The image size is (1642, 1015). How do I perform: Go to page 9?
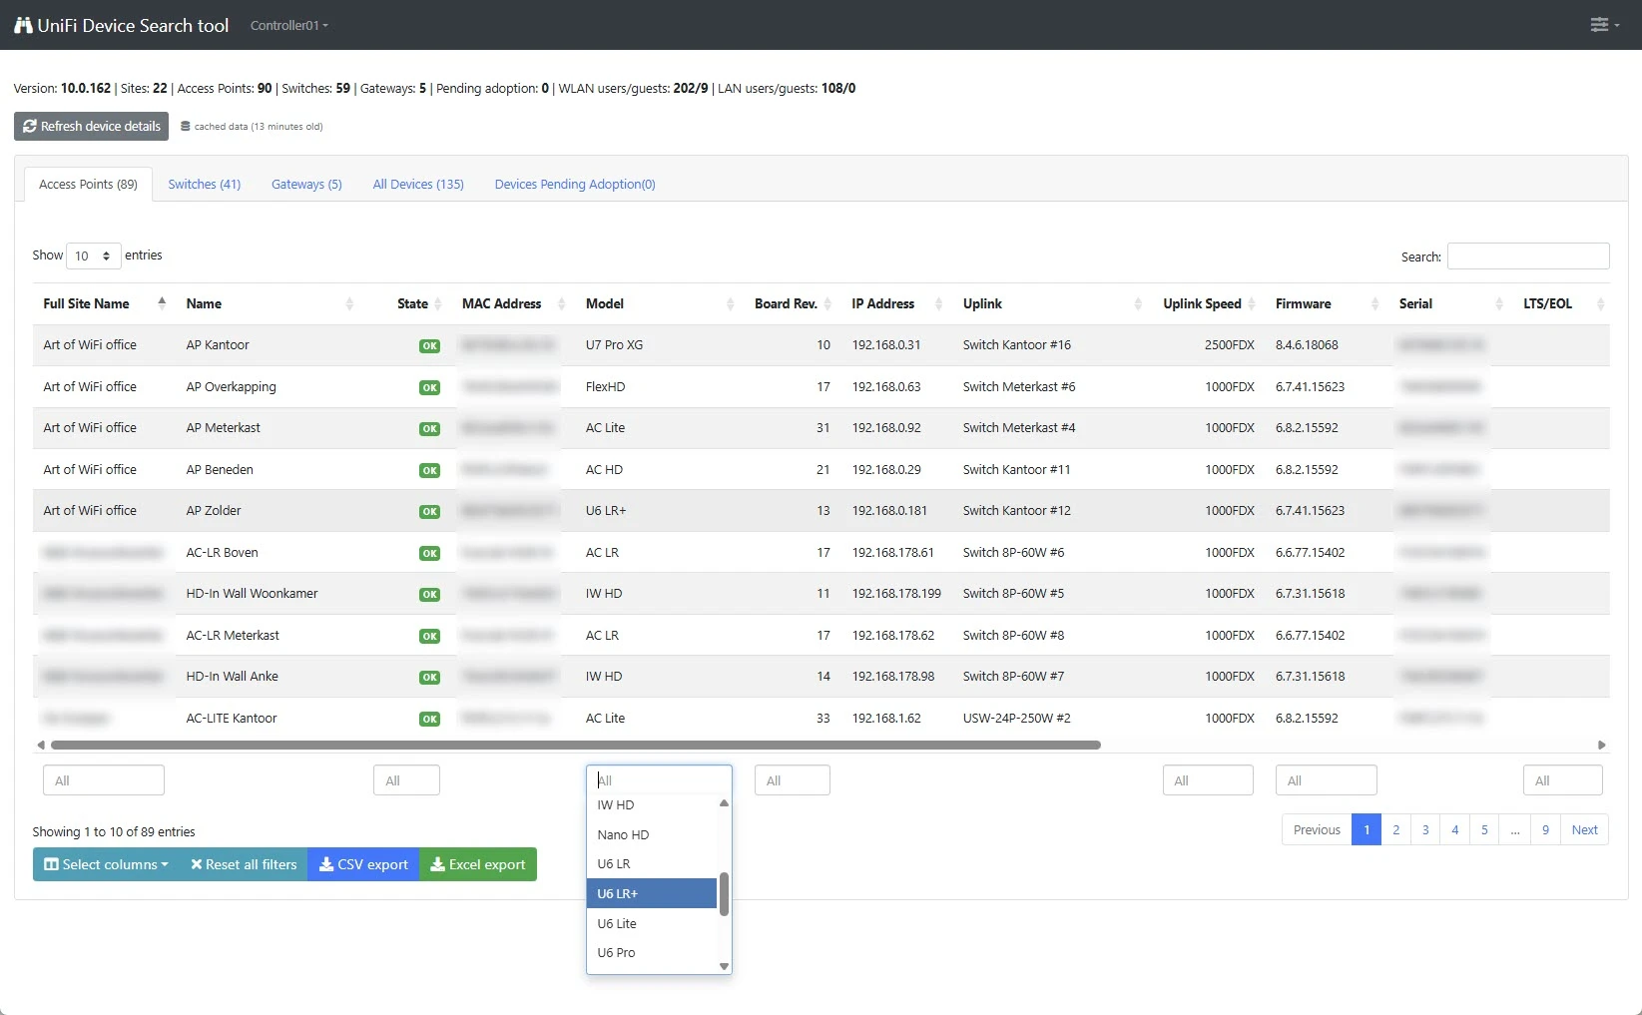(1545, 829)
